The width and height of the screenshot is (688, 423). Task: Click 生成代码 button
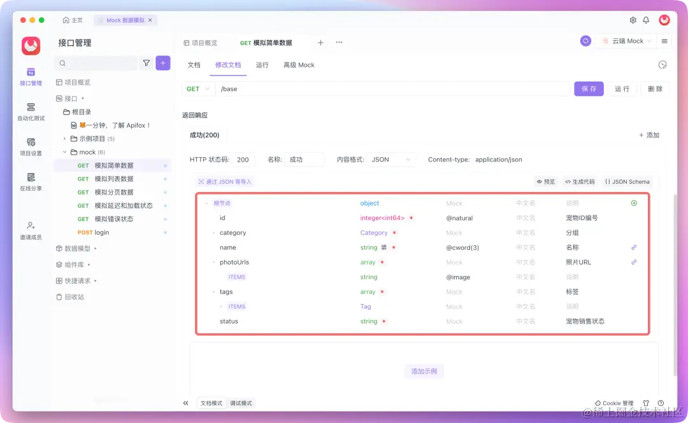point(580,181)
